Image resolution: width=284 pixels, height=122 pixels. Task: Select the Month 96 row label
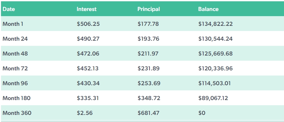pyautogui.click(x=15, y=83)
